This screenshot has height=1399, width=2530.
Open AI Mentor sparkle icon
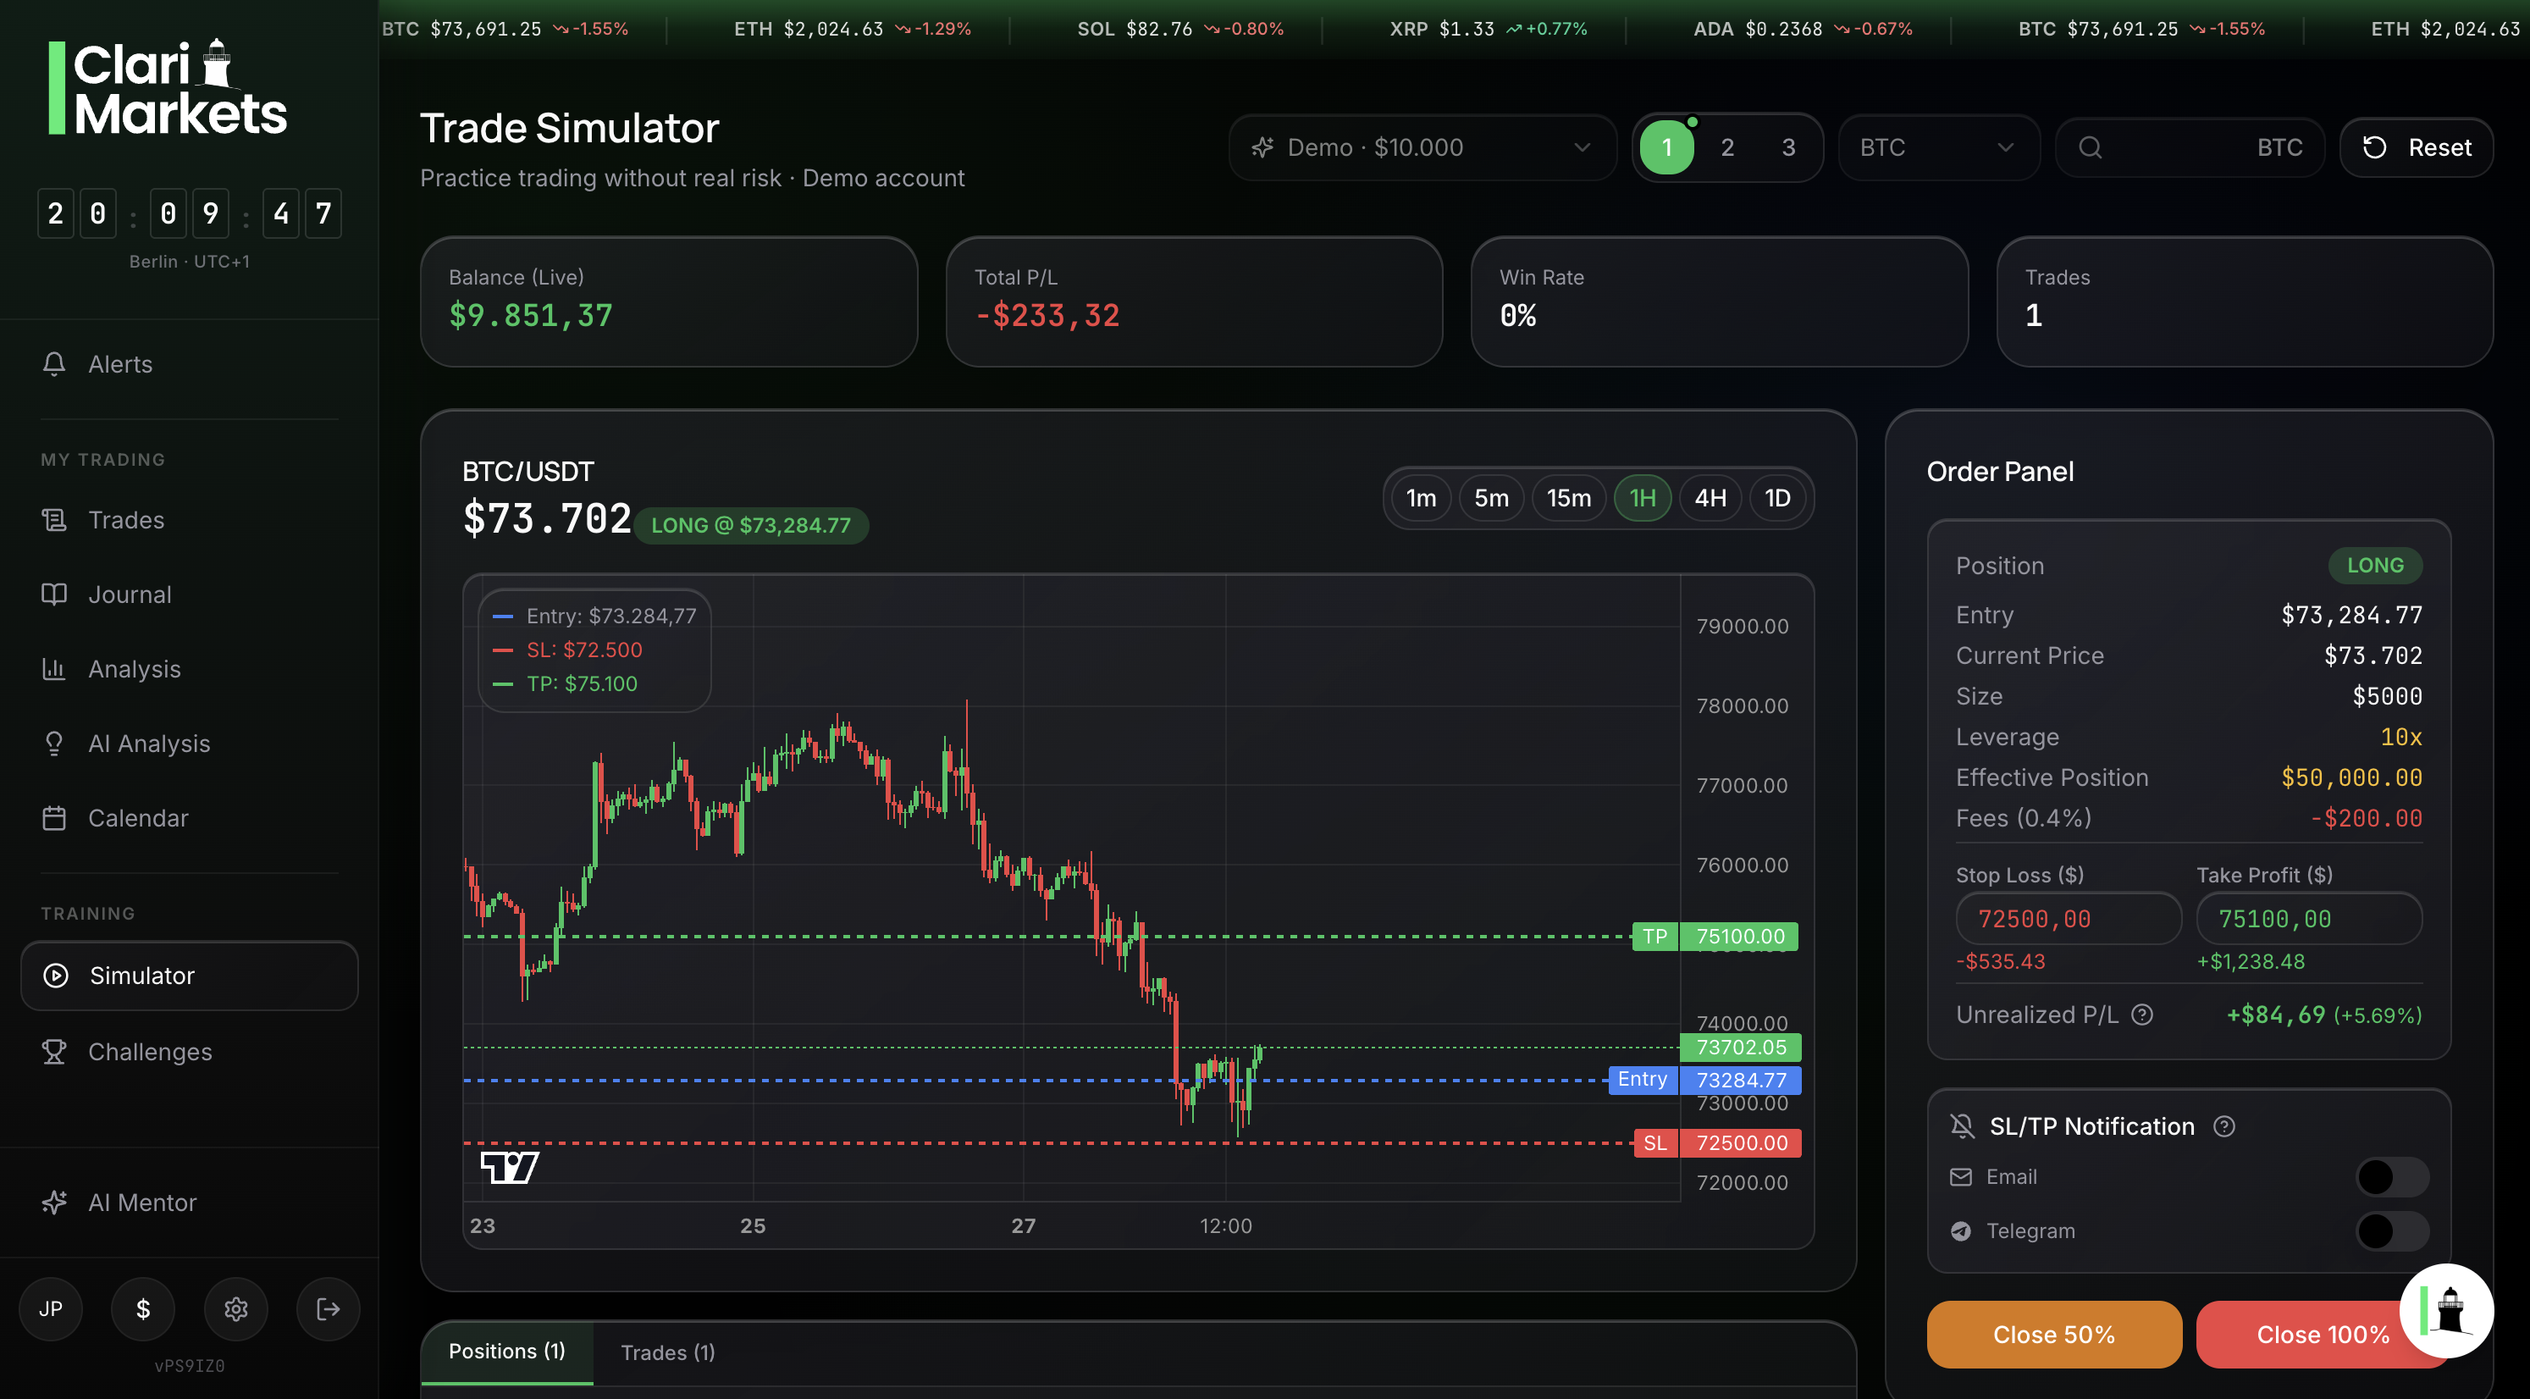click(x=54, y=1203)
